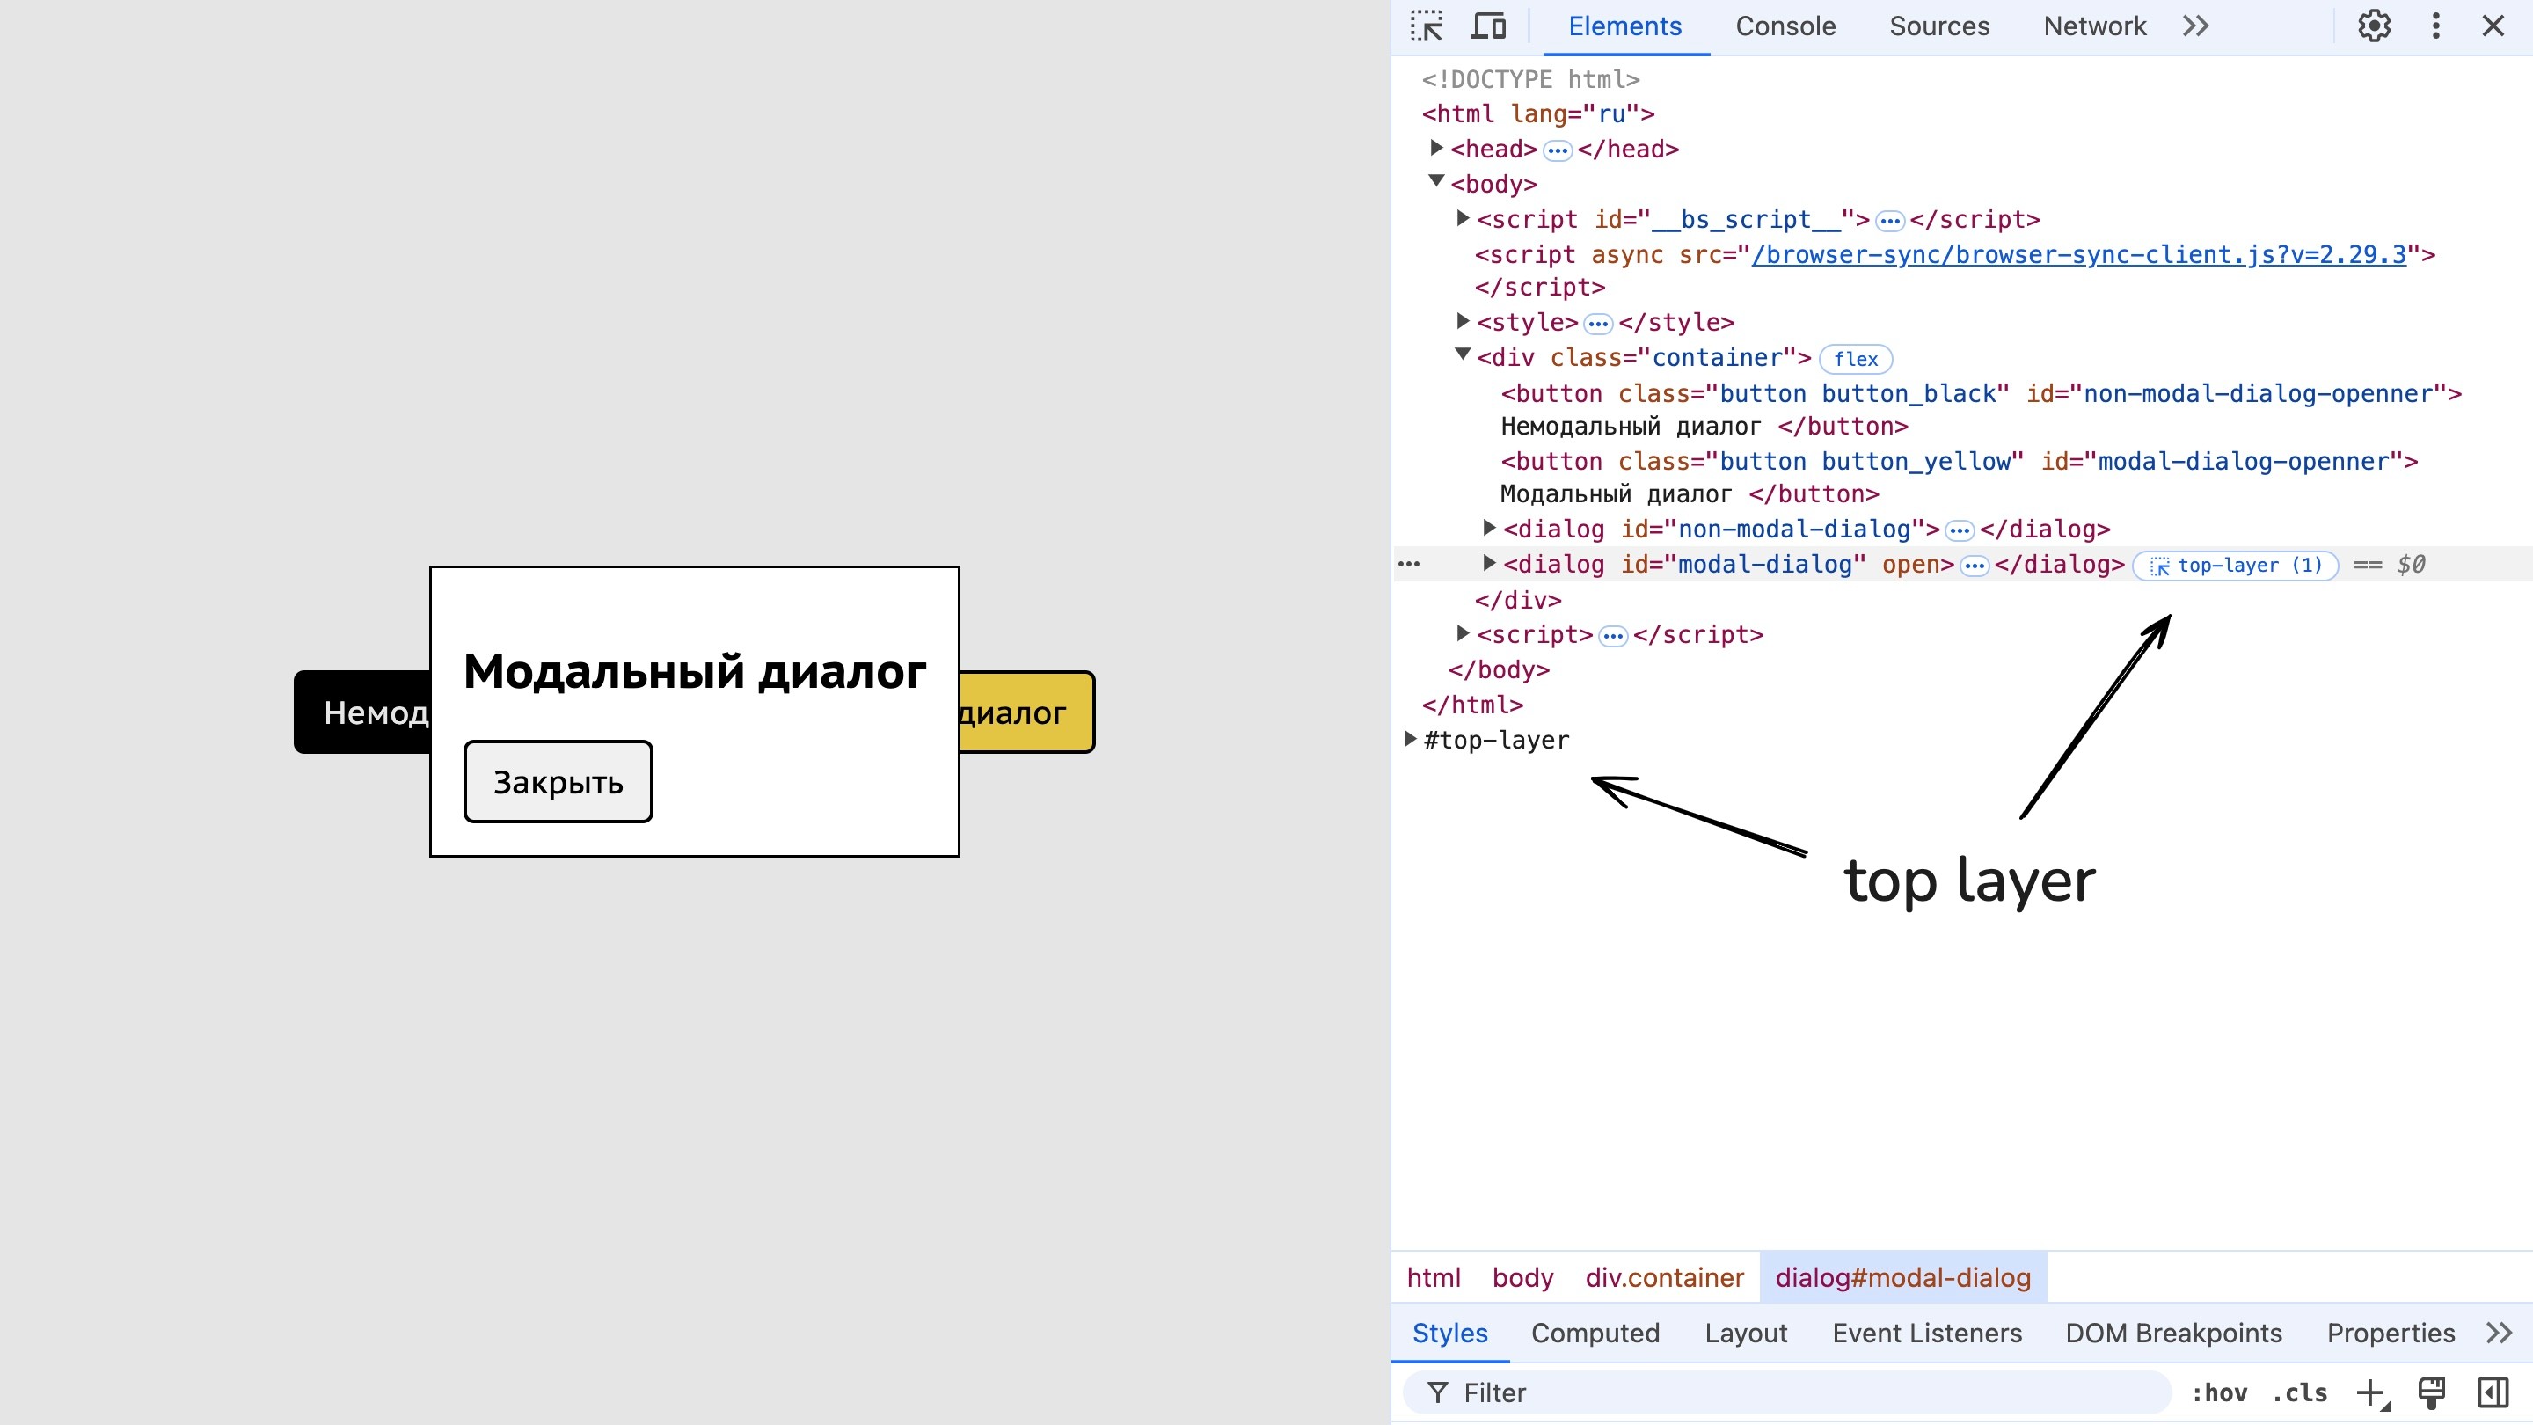This screenshot has height=1425, width=2533.
Task: Click the paint roller rendering emulations icon
Action: (2432, 1392)
